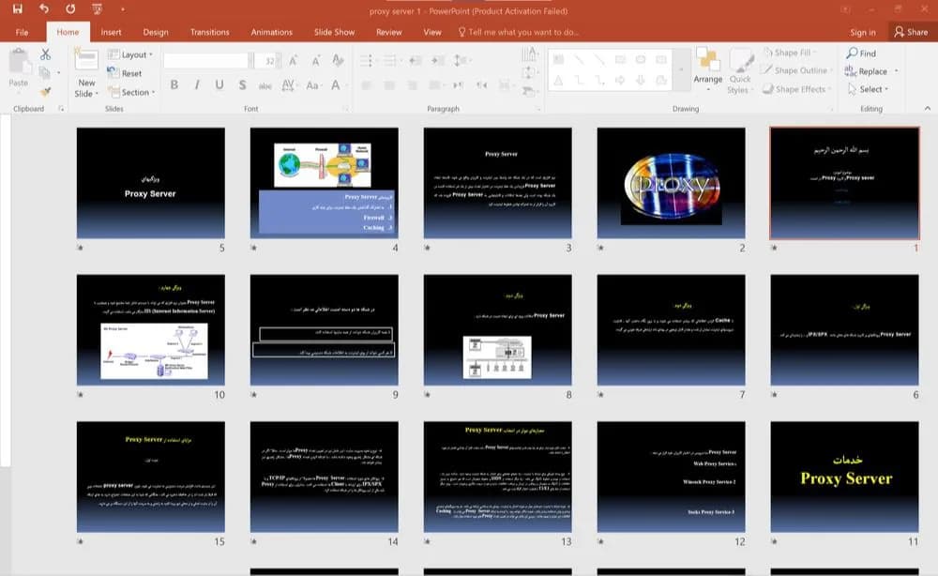Expand the Shape Effects dropdown
The image size is (938, 576).
(x=796, y=89)
